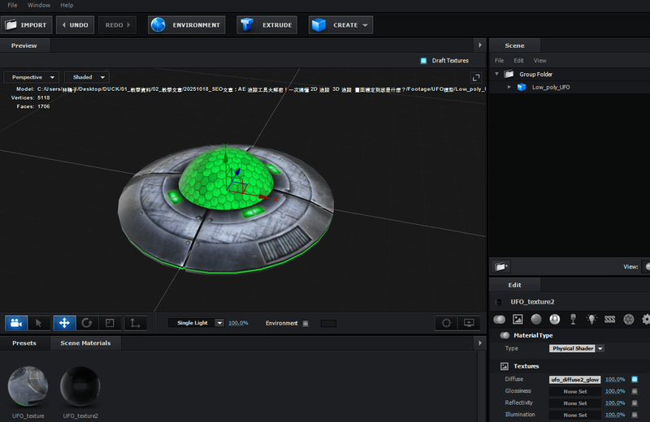Viewport: 650px width, 422px height.
Task: Open the refraction wine glass settings
Action: click(x=573, y=320)
